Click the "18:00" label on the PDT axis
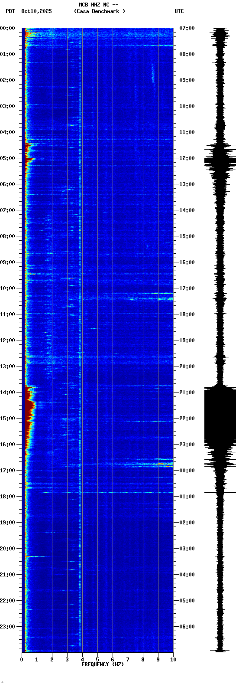This screenshot has width=239, height=687. (x=7, y=497)
